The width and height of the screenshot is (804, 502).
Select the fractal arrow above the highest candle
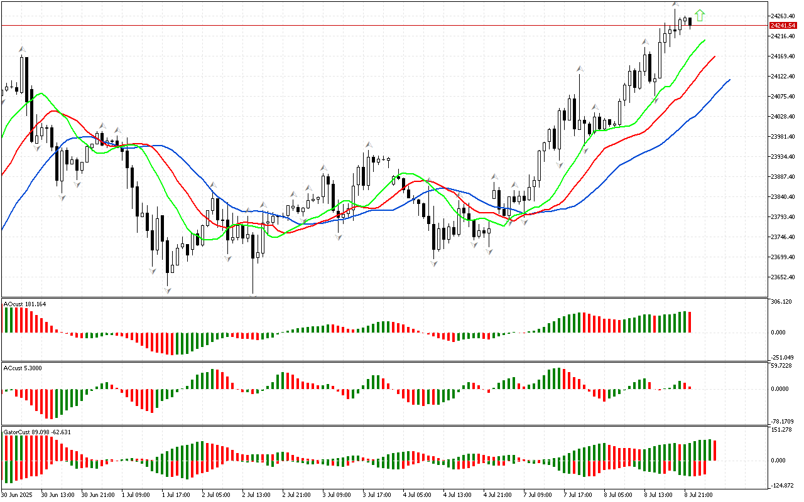(x=675, y=4)
